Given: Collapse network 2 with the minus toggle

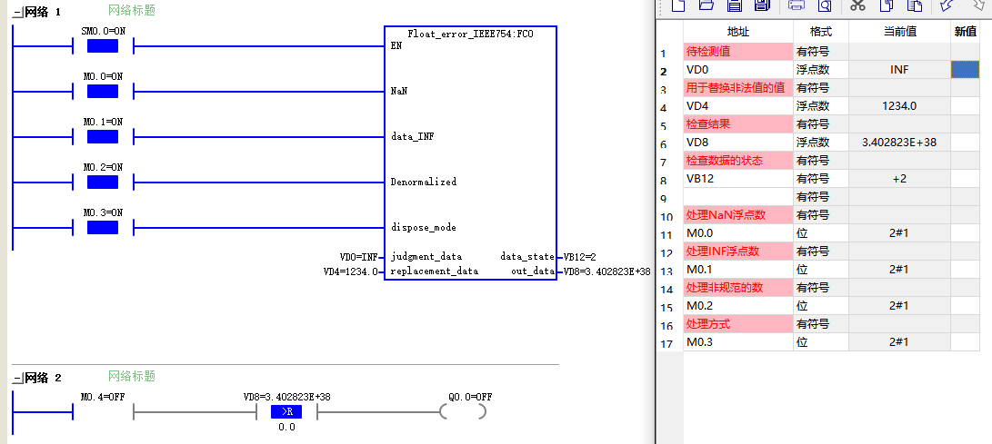Looking at the screenshot, I should pos(16,379).
